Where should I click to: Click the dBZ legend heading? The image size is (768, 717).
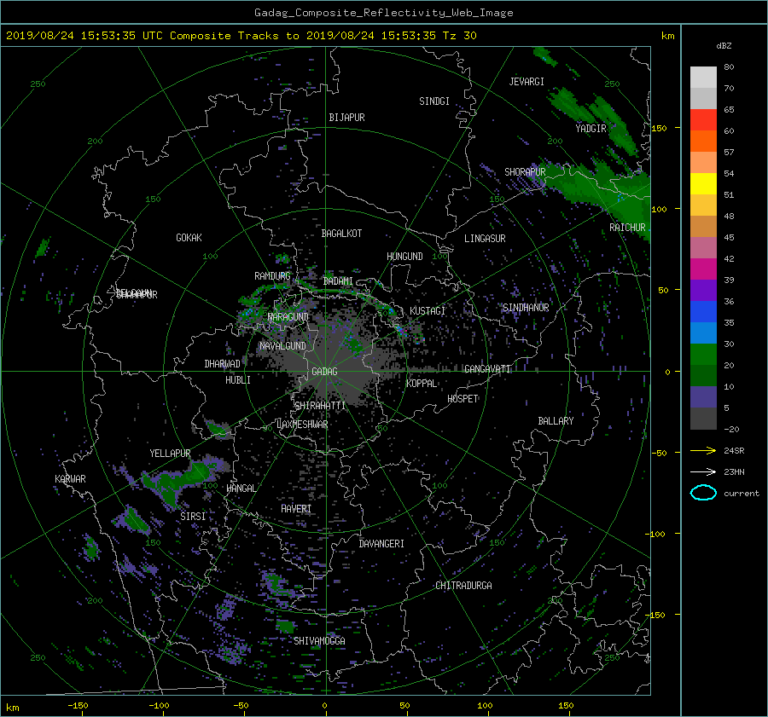pos(724,46)
